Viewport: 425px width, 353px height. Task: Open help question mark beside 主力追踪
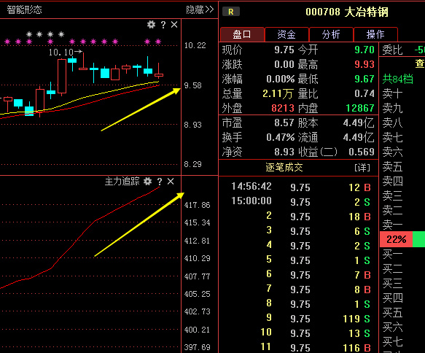click(x=160, y=182)
